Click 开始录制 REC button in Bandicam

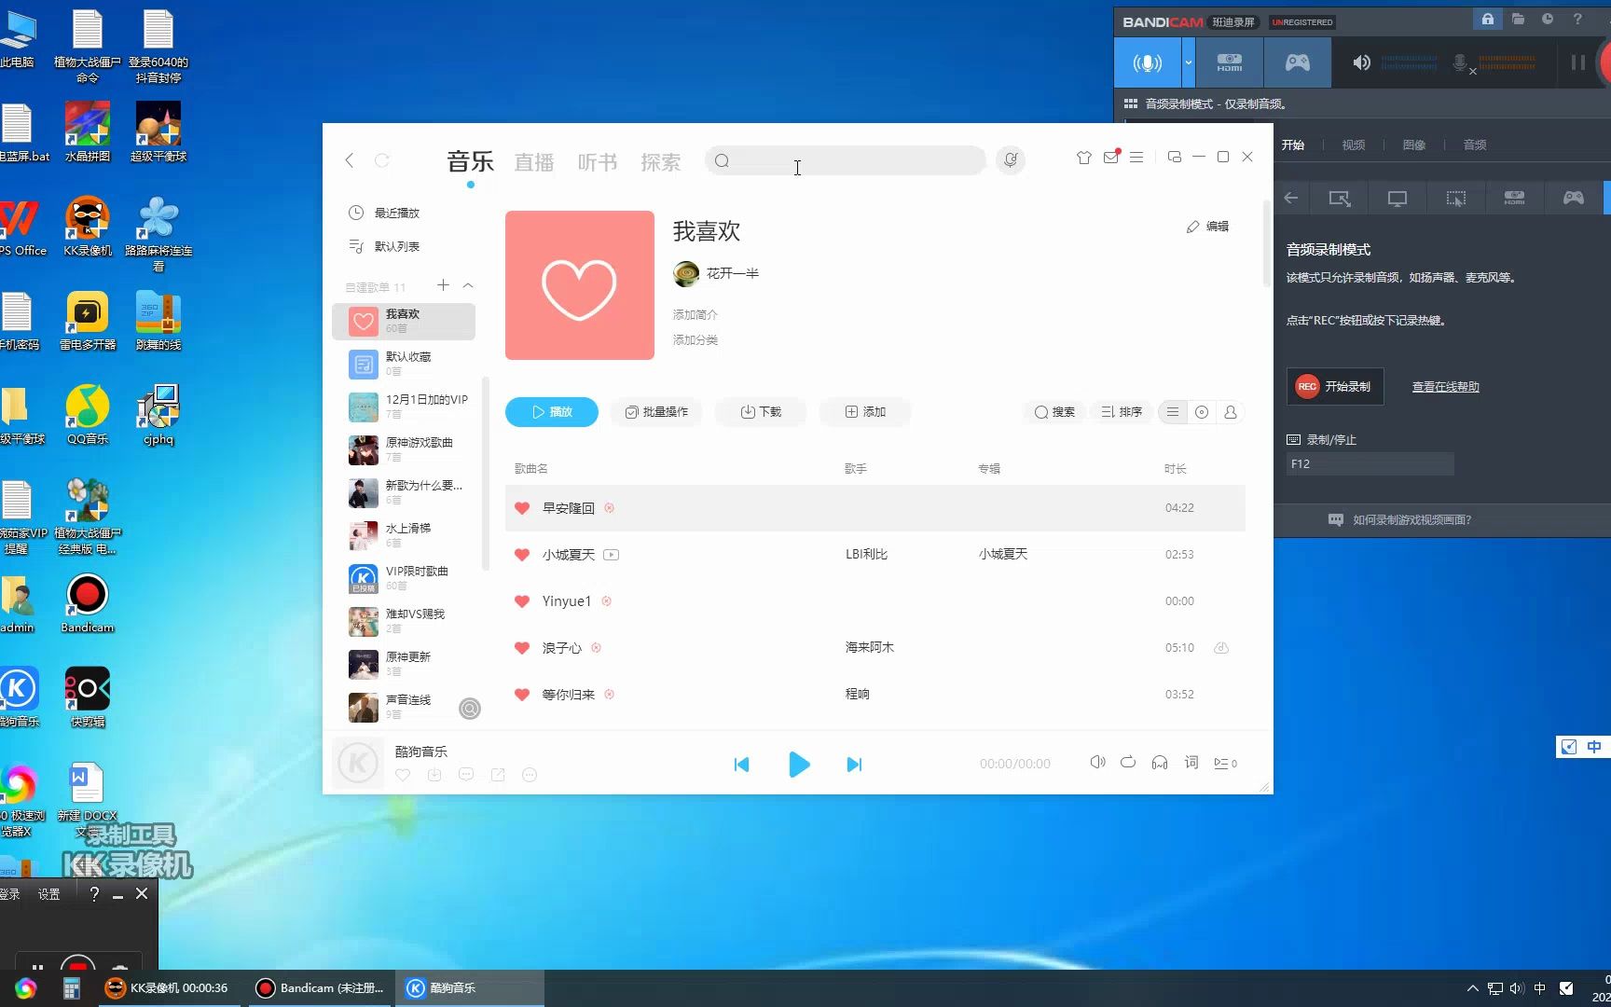coord(1335,386)
